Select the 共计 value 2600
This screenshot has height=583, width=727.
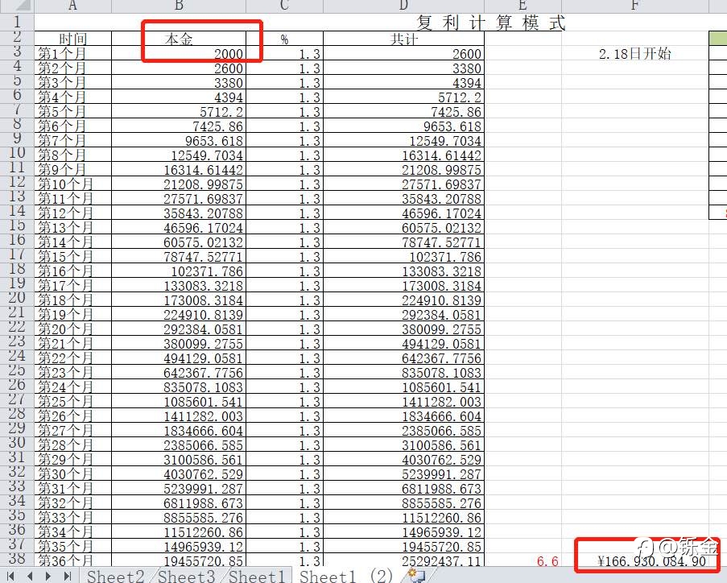pos(403,53)
